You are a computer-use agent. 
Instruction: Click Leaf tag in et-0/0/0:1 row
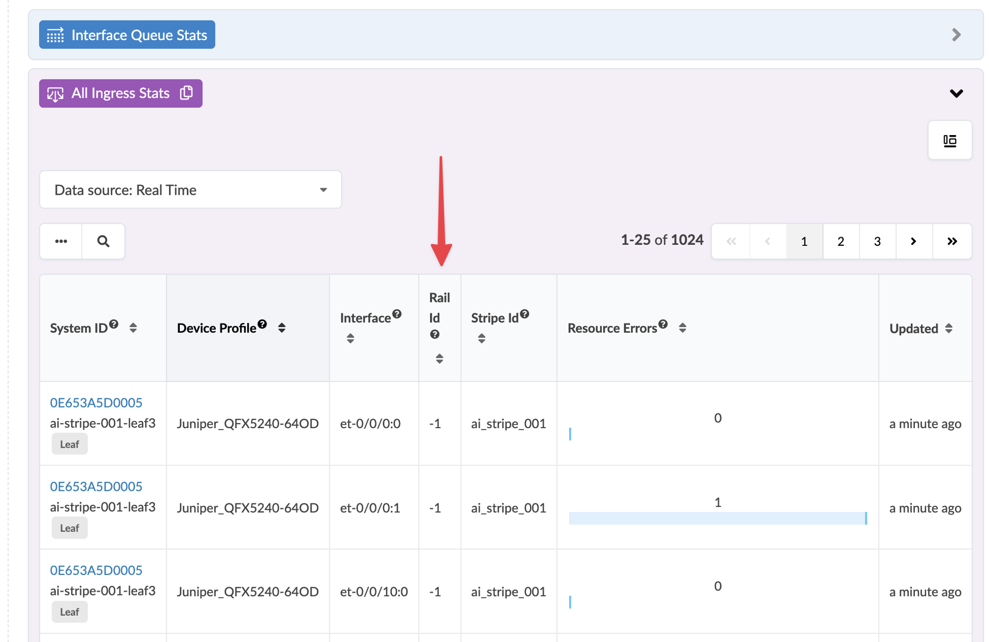70,528
